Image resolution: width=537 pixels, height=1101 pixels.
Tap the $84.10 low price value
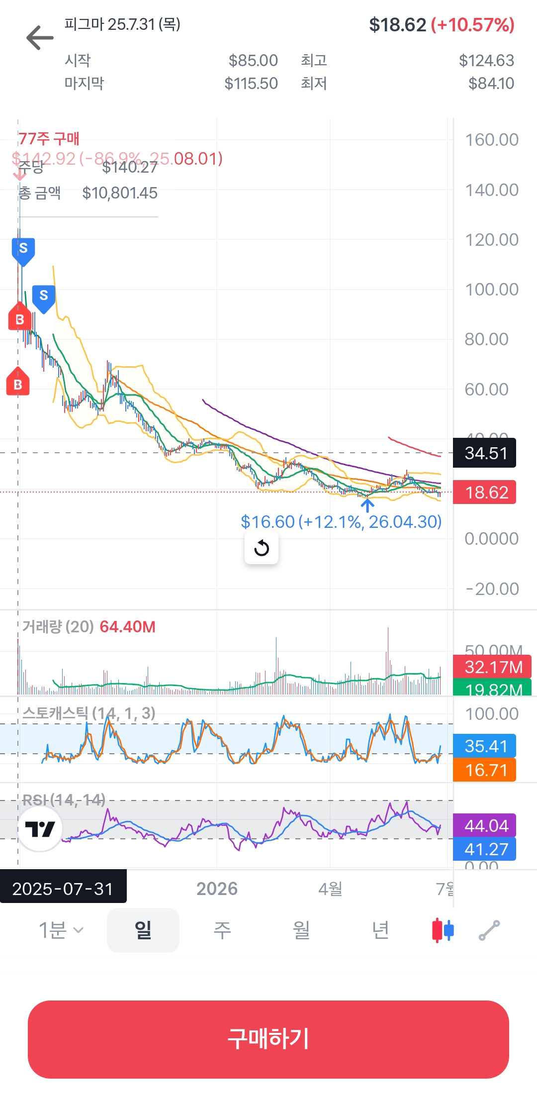pos(491,83)
